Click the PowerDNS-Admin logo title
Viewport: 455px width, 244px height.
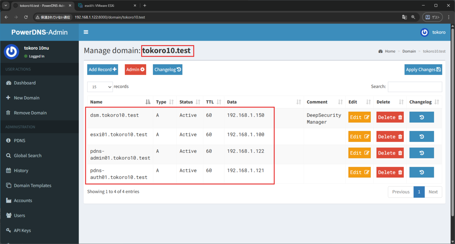tap(39, 32)
